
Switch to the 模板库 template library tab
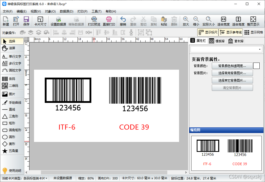pyautogui.click(x=217, y=41)
